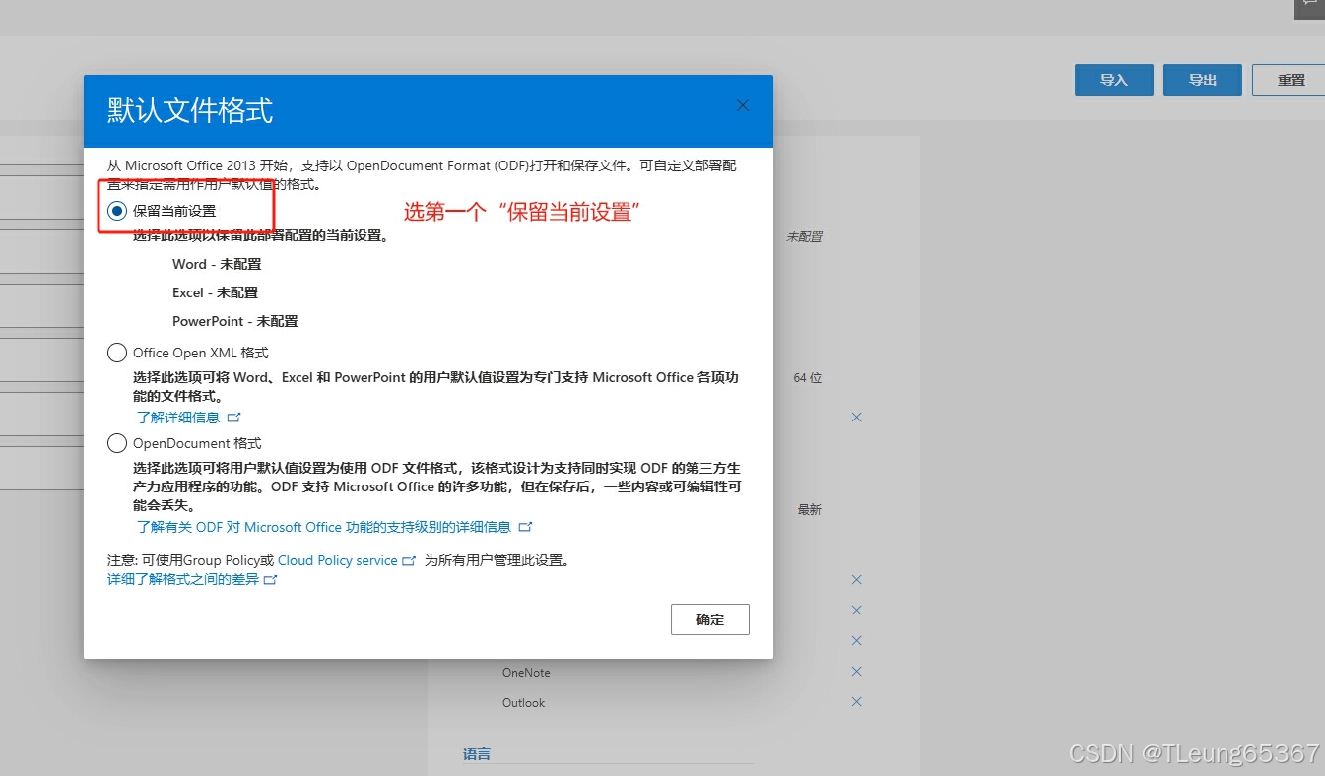Click the first X icon below the 最新 row
This screenshot has width=1325, height=776.
[x=857, y=580]
